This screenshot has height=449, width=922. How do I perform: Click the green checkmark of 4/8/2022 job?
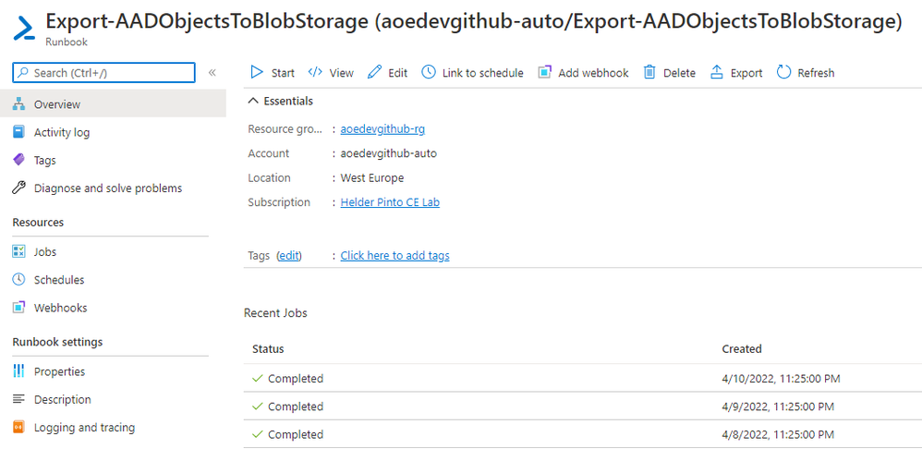(x=257, y=434)
